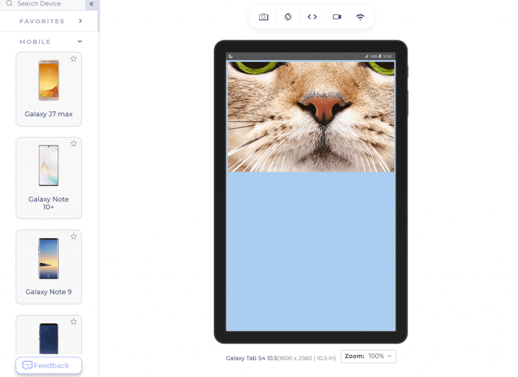Screen dimensions: 518x377
Task: Click the Feedback button
Action: pyautogui.click(x=49, y=365)
